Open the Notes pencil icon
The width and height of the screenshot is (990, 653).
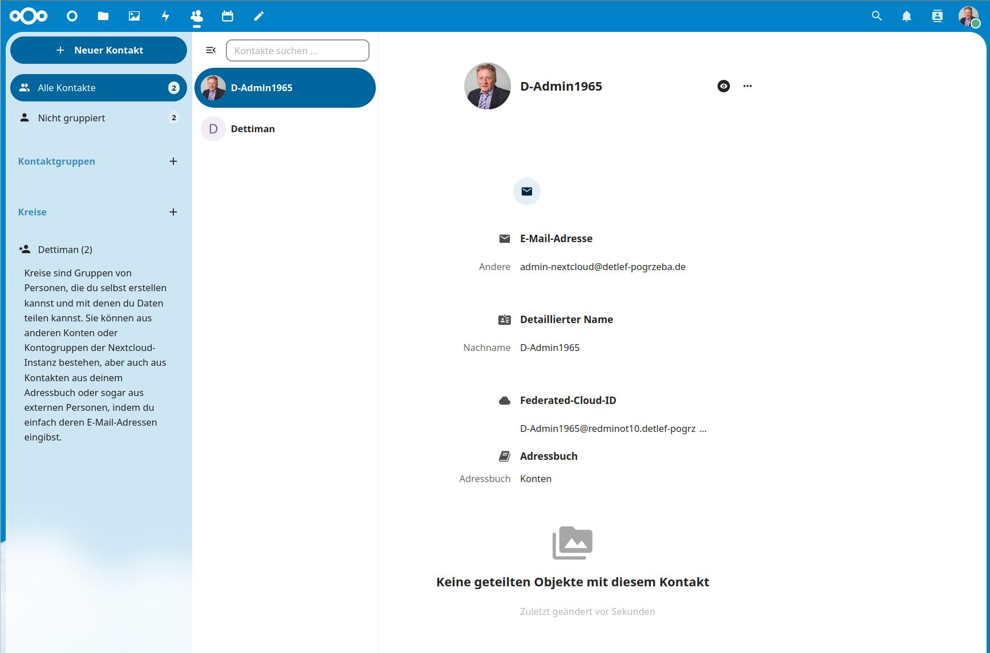[259, 16]
